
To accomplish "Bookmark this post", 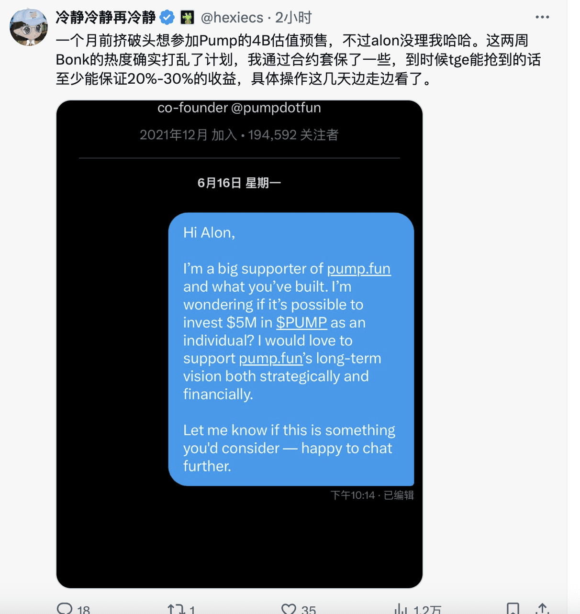I will [x=513, y=609].
